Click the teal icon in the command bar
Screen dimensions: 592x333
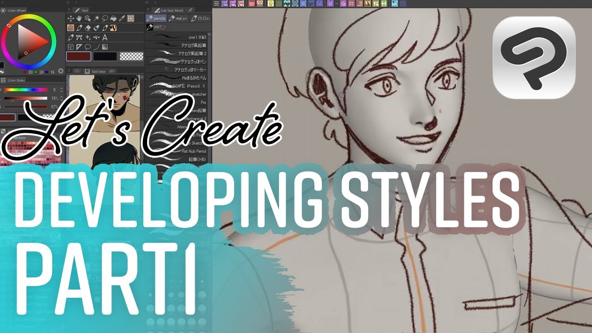286,3
